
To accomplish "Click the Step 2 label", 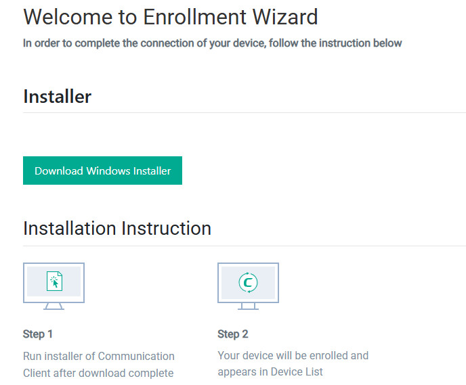I will [x=233, y=334].
